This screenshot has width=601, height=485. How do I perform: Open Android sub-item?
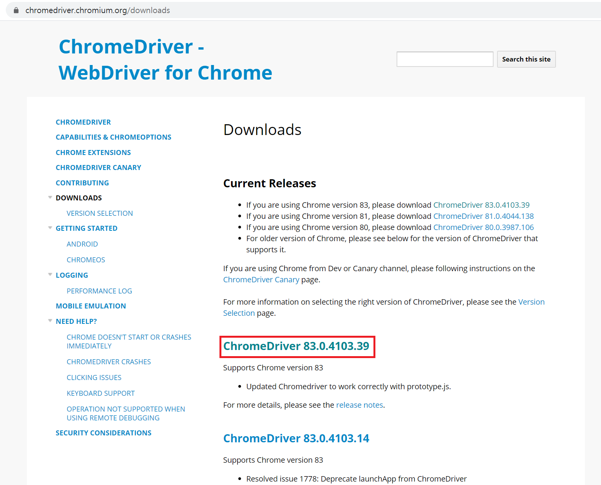pyautogui.click(x=82, y=244)
